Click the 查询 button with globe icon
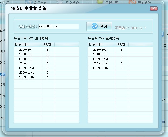The width and height of the screenshot is (168, 137). 99,26
